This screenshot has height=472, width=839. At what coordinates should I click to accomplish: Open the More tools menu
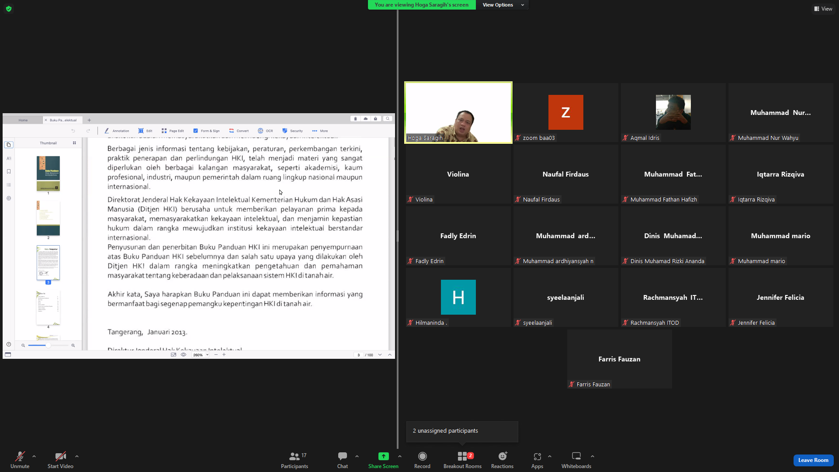click(x=320, y=131)
